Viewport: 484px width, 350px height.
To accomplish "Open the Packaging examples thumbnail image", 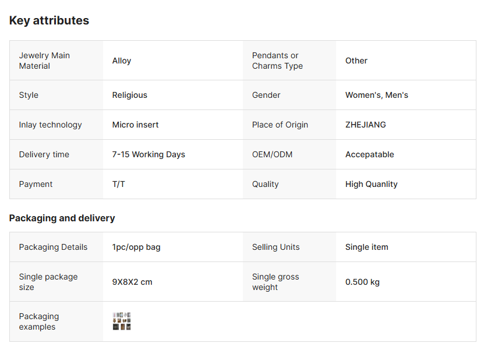I will 121,321.
